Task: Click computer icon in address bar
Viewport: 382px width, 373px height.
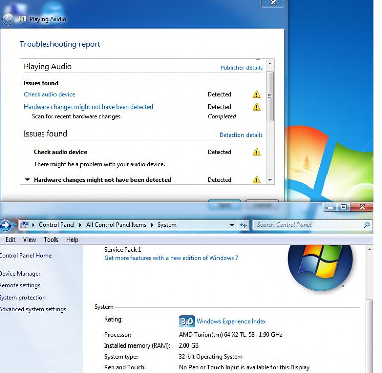Action: coord(24,225)
